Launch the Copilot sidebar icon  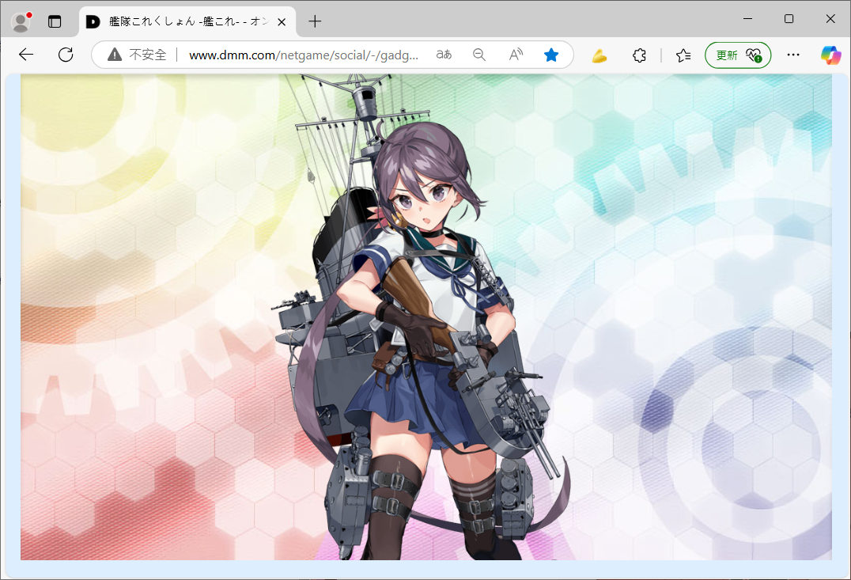pyautogui.click(x=831, y=55)
